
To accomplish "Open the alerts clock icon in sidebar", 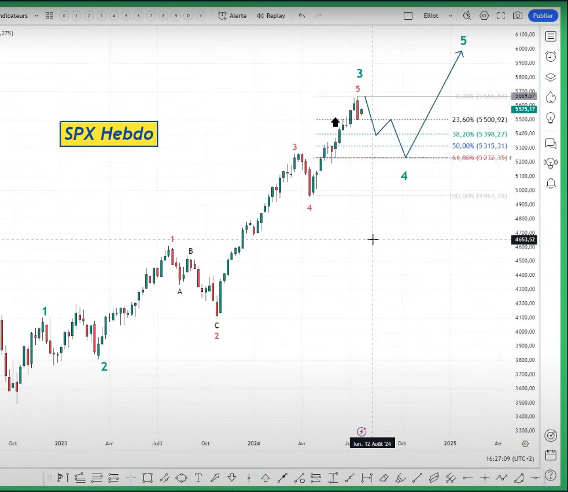I will click(x=551, y=57).
